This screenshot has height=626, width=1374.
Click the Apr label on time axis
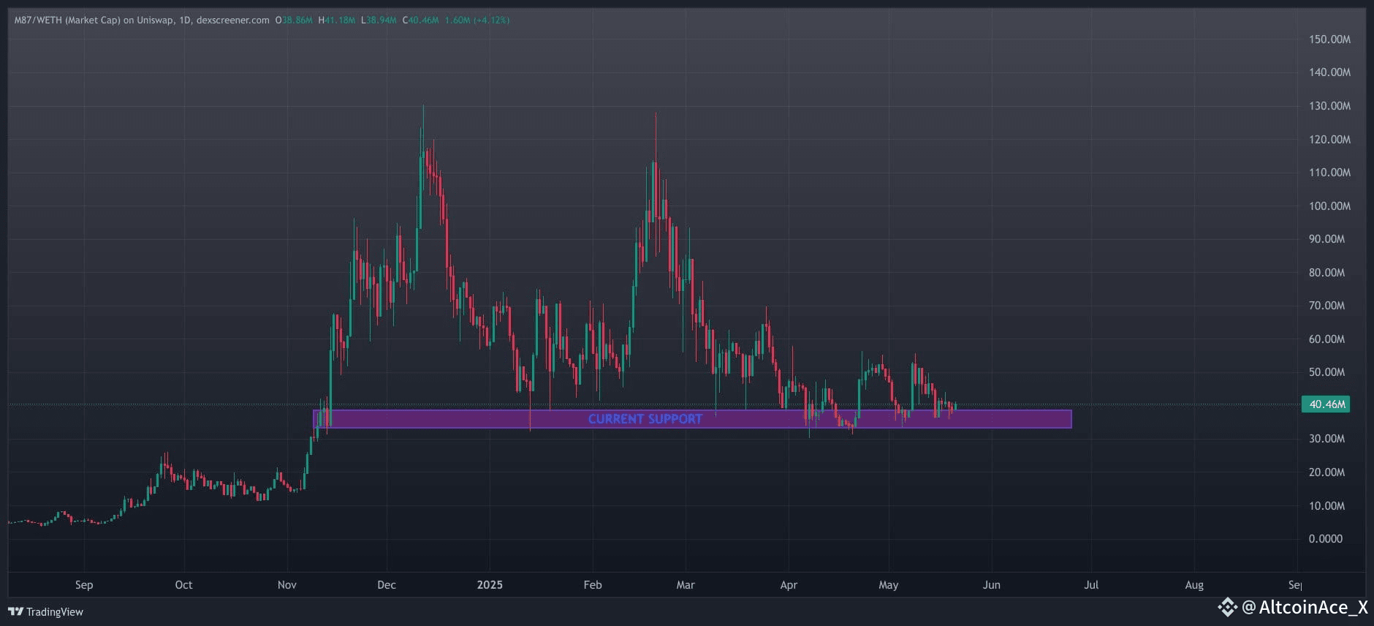789,585
